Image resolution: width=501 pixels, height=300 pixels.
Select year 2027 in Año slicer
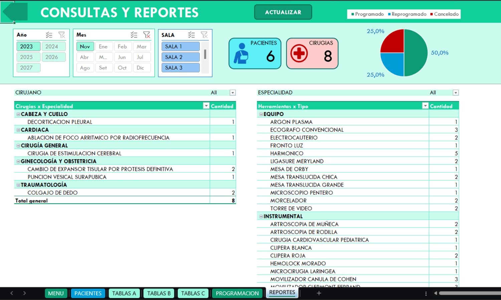28,68
